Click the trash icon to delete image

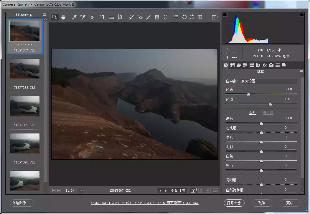coord(200,17)
